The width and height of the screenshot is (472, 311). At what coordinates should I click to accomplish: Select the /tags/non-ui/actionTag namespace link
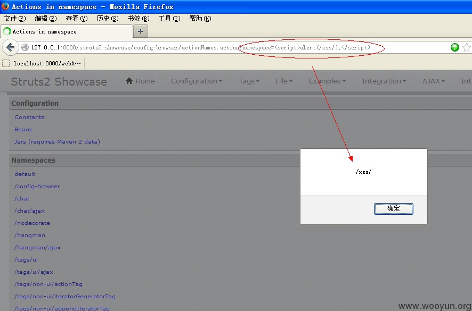[x=48, y=284]
